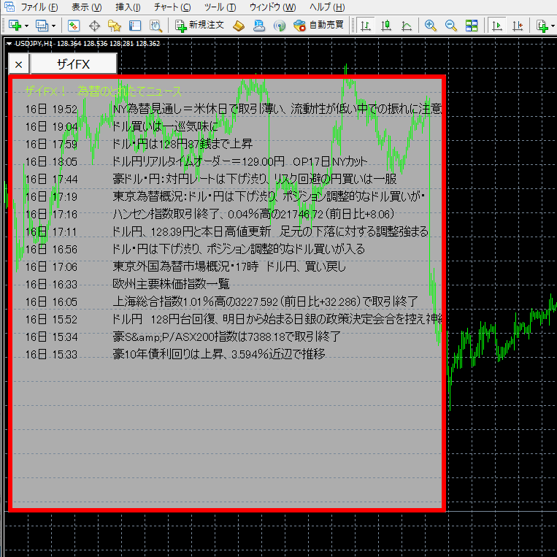This screenshot has width=557, height=557.
Task: Switch to line chart mode
Action: 407,26
